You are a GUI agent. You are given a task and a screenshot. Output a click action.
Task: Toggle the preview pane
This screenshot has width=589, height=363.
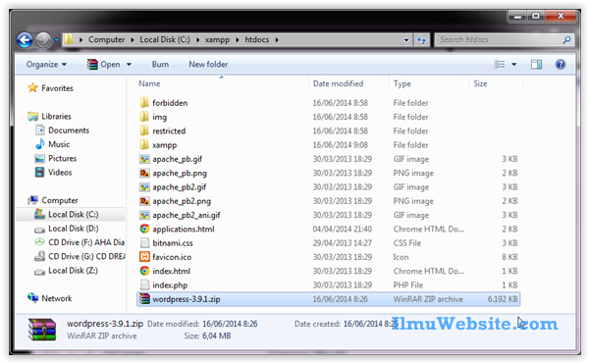[x=536, y=64]
